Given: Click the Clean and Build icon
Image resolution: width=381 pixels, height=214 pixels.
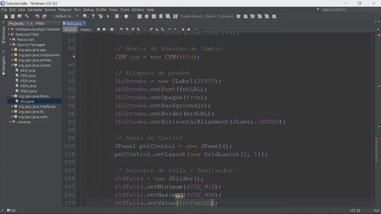Looking at the screenshot, I should [101, 17].
